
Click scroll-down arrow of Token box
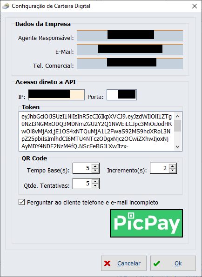pyautogui.click(x=178, y=147)
